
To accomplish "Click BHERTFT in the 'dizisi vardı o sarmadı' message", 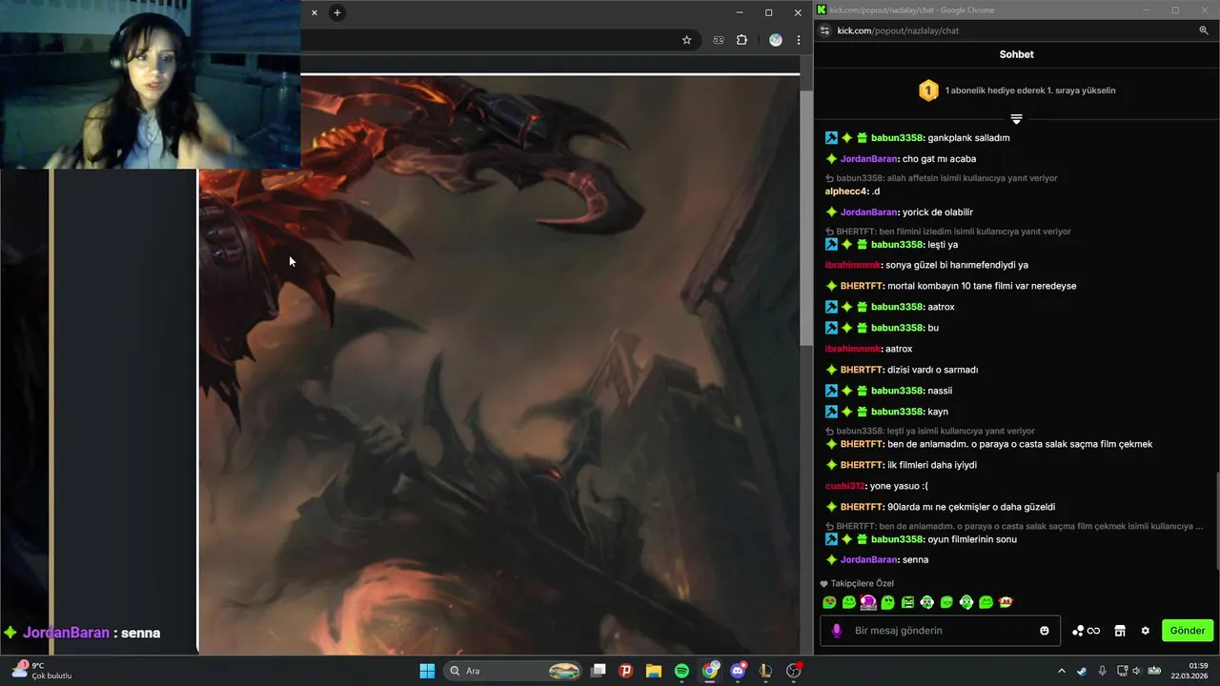I will click(862, 370).
